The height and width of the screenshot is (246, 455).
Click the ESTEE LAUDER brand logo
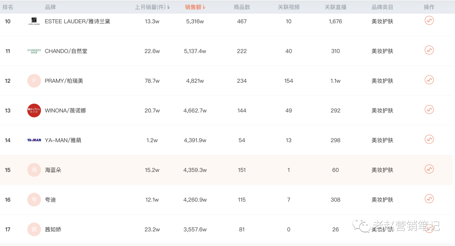click(x=34, y=21)
